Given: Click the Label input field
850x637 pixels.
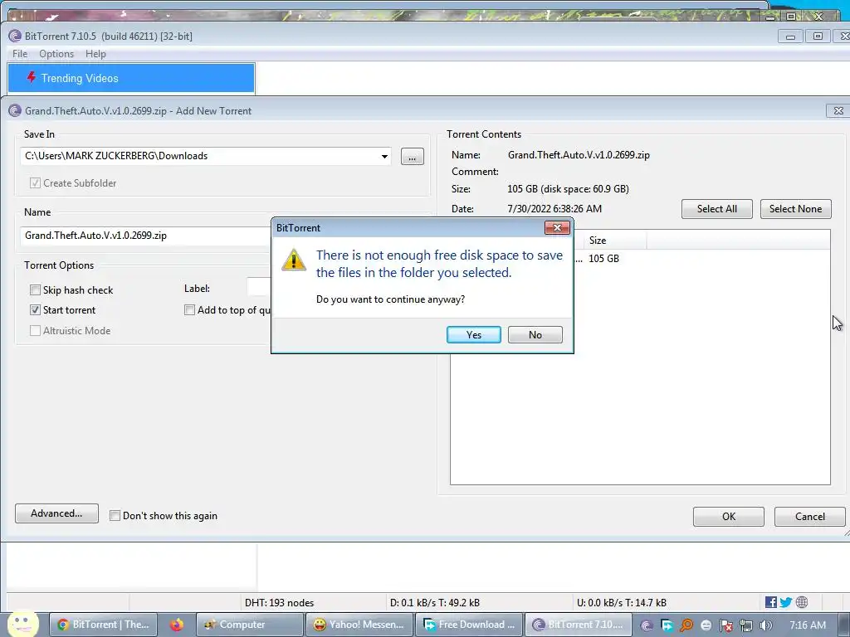Looking at the screenshot, I should coord(259,287).
